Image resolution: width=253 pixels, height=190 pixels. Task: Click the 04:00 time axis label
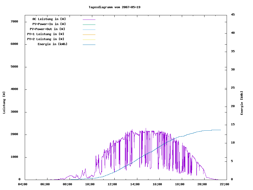pos(23,184)
